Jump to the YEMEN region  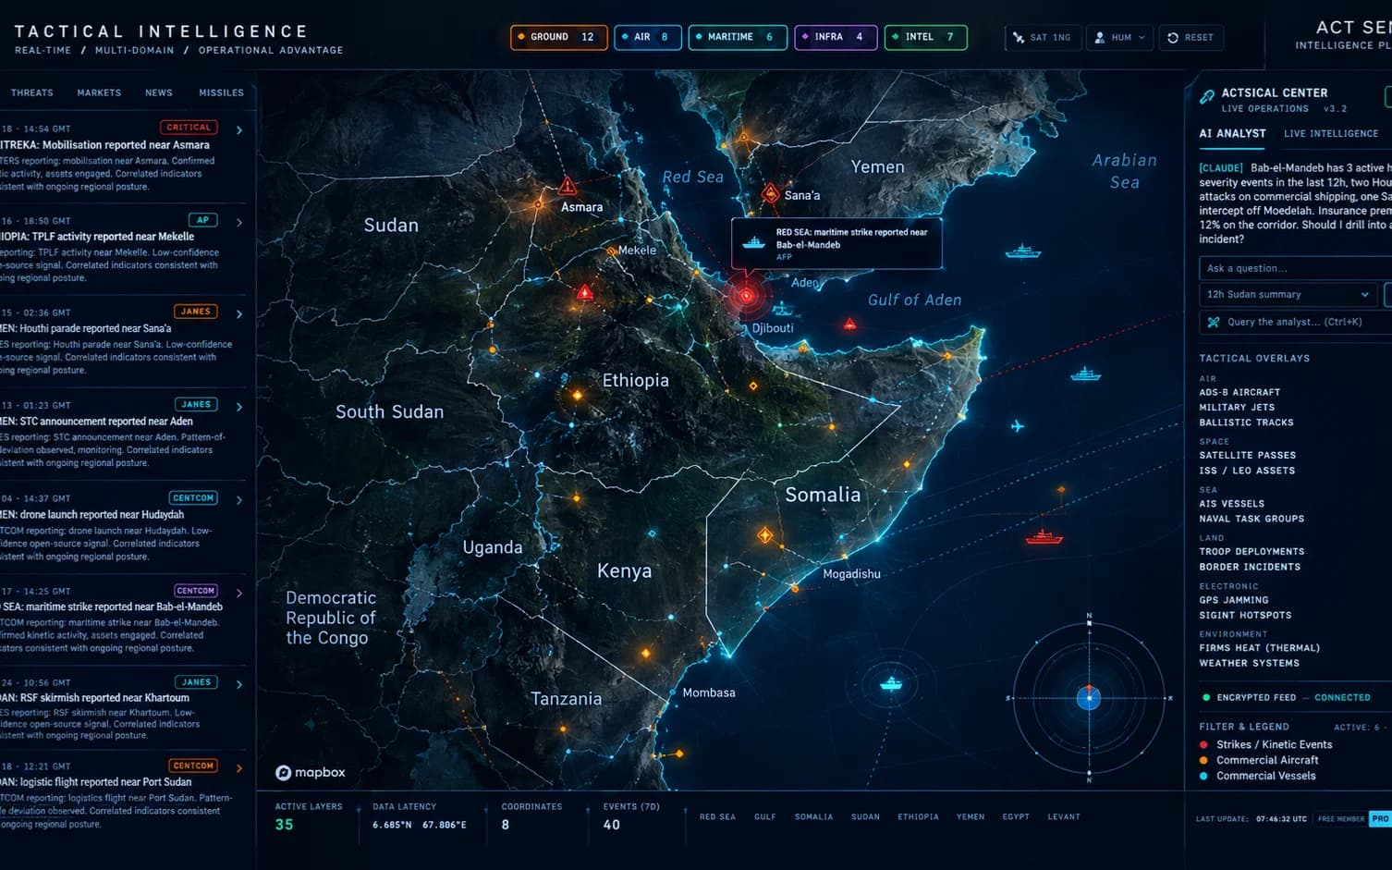pyautogui.click(x=971, y=816)
